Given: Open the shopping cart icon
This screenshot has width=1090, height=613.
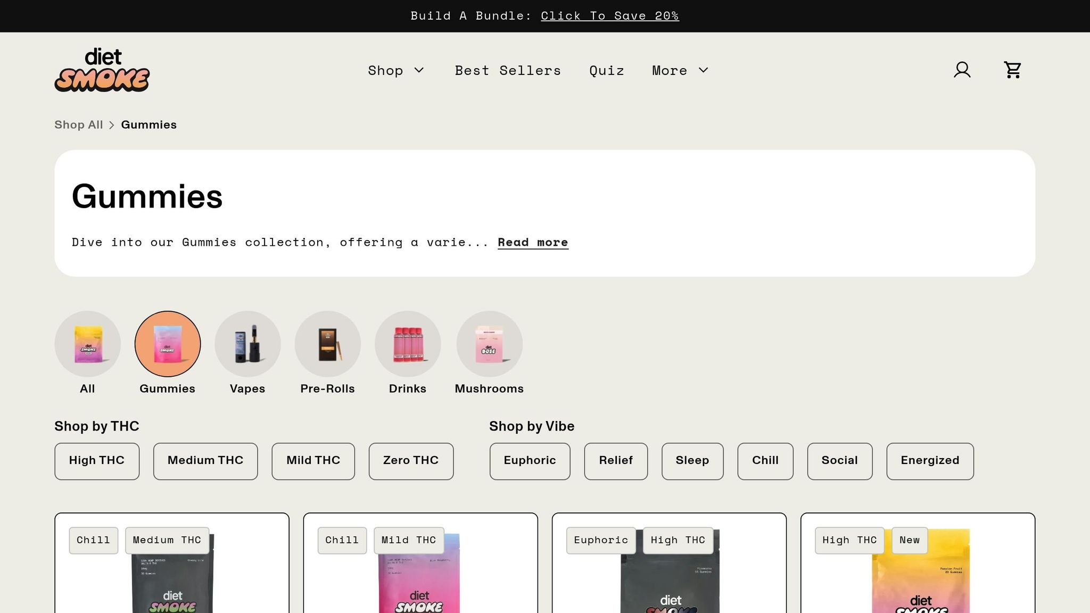Looking at the screenshot, I should [x=1012, y=70].
